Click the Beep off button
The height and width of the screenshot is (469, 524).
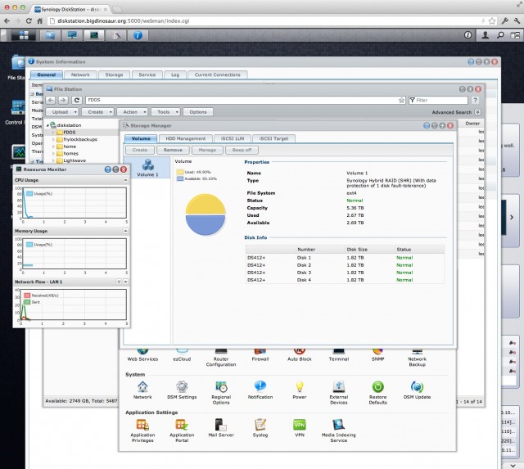pyautogui.click(x=242, y=150)
